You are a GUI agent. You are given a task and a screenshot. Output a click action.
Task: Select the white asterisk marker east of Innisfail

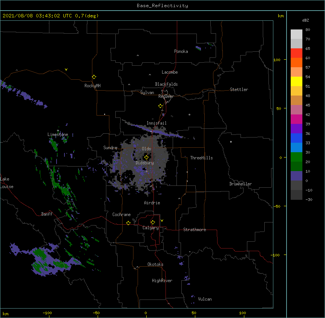point(189,114)
